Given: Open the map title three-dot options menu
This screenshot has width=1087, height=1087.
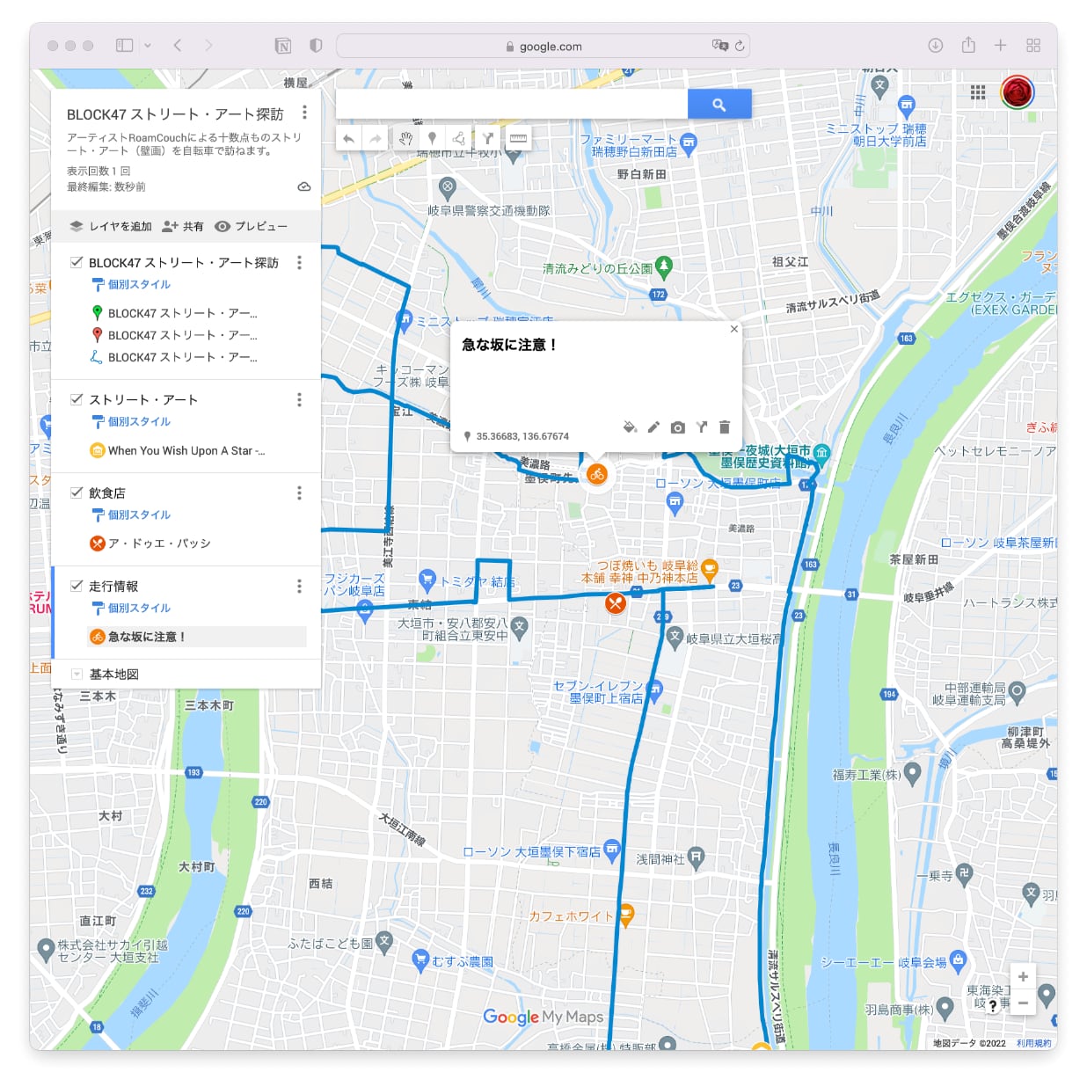Looking at the screenshot, I should (x=304, y=113).
